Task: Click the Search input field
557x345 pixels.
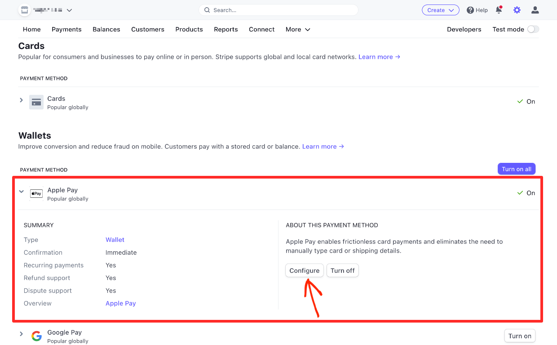Action: pos(278,10)
